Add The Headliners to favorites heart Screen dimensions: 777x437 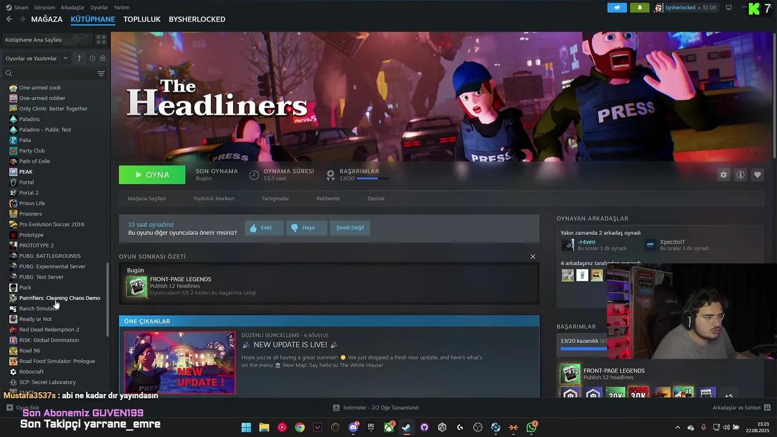pos(758,175)
